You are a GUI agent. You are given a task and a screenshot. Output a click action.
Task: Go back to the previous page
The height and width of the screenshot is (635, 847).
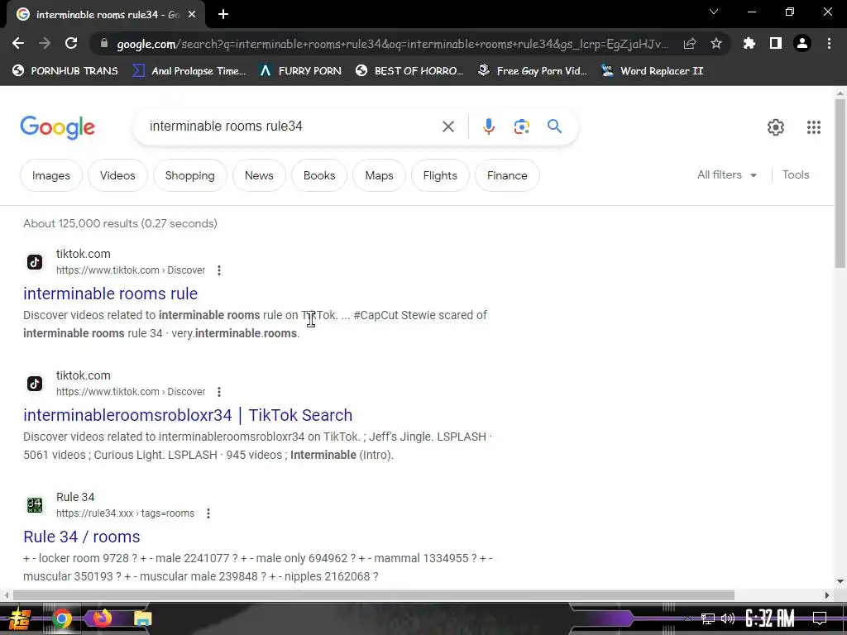[x=18, y=43]
